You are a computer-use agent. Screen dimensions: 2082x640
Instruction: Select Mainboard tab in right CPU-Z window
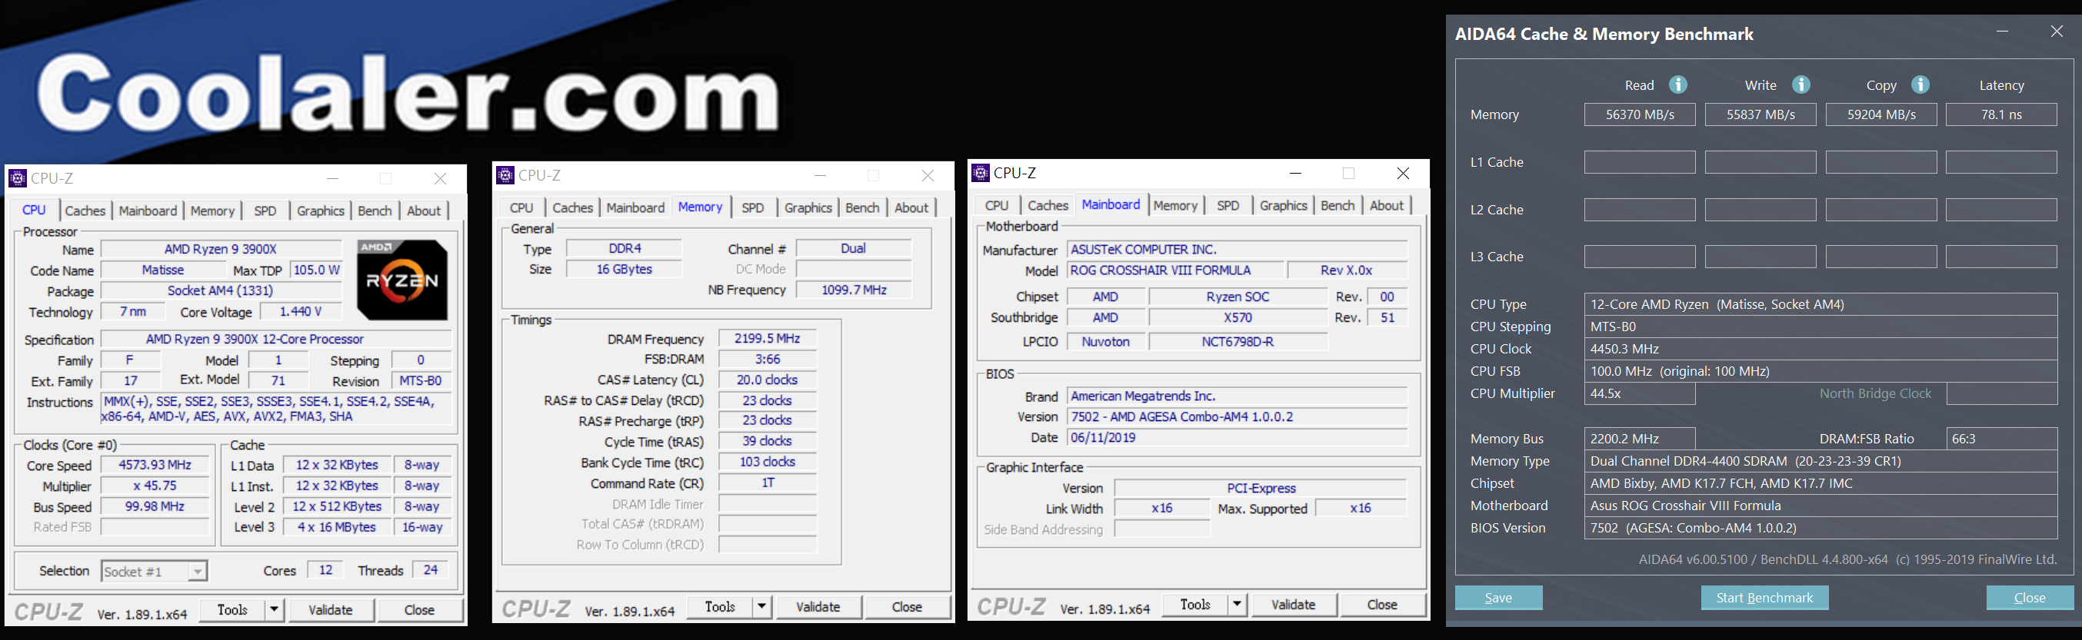(1111, 204)
